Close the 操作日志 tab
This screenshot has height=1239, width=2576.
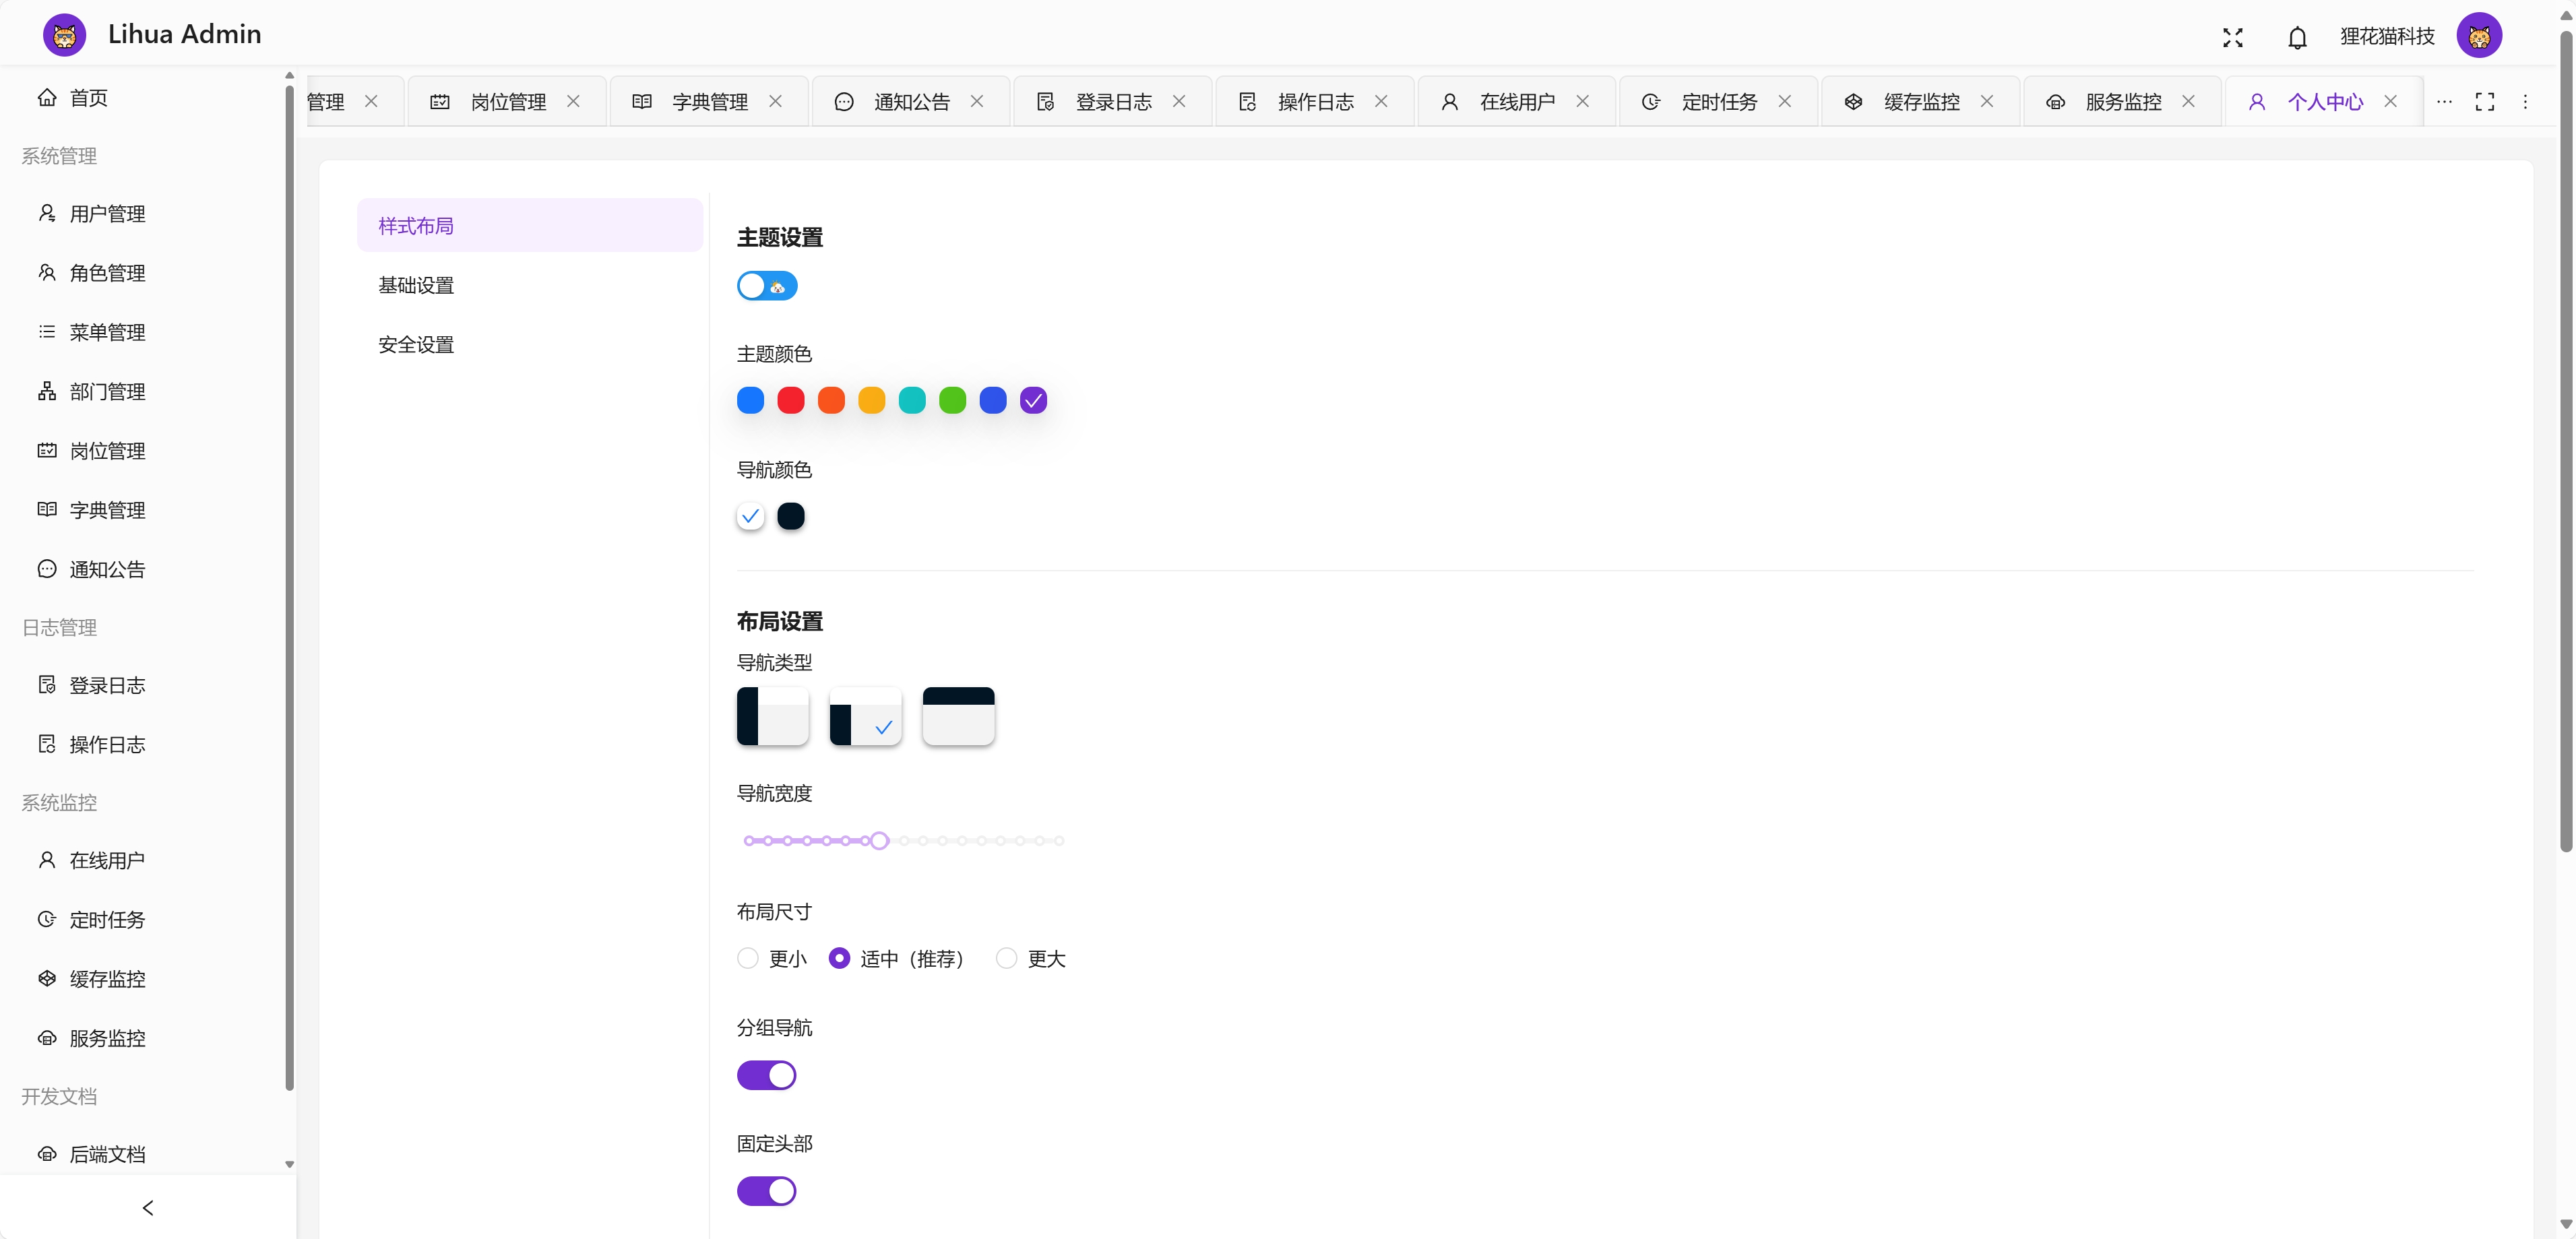click(1381, 101)
